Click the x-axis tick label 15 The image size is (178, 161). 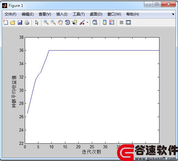[x=65, y=147]
